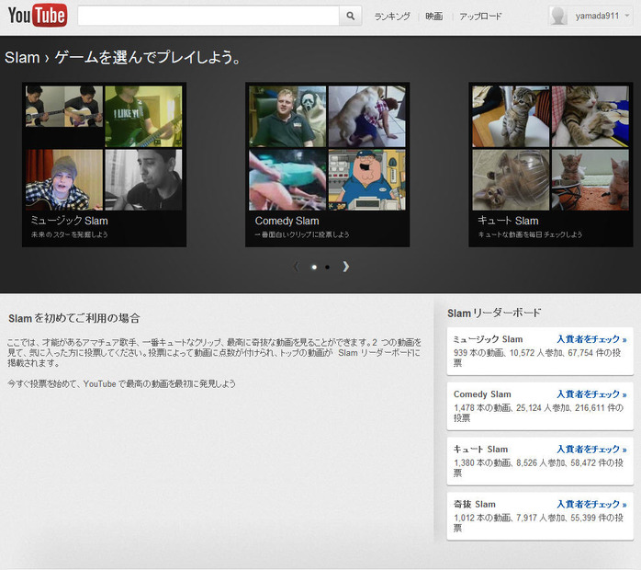The height and width of the screenshot is (570, 641).
Task: Check winners for ミュージック Slam leaderboard
Action: [x=591, y=339]
